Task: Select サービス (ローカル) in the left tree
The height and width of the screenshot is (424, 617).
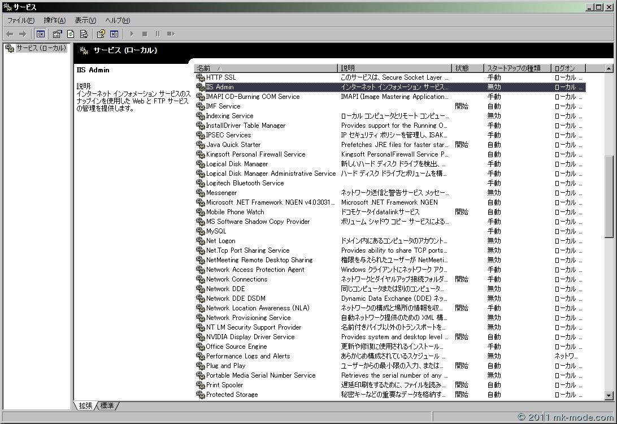Action: [x=41, y=48]
